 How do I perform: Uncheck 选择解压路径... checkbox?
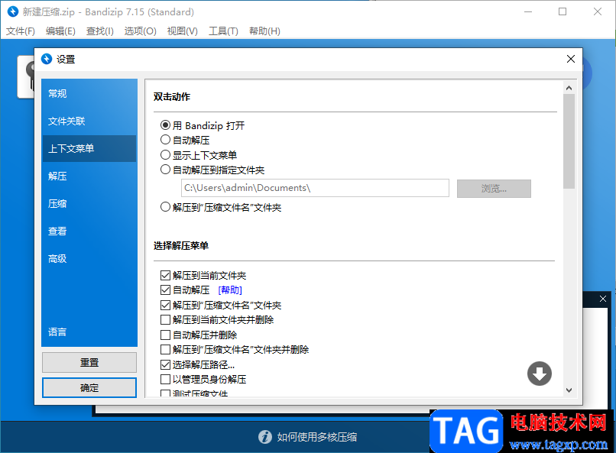[165, 364]
